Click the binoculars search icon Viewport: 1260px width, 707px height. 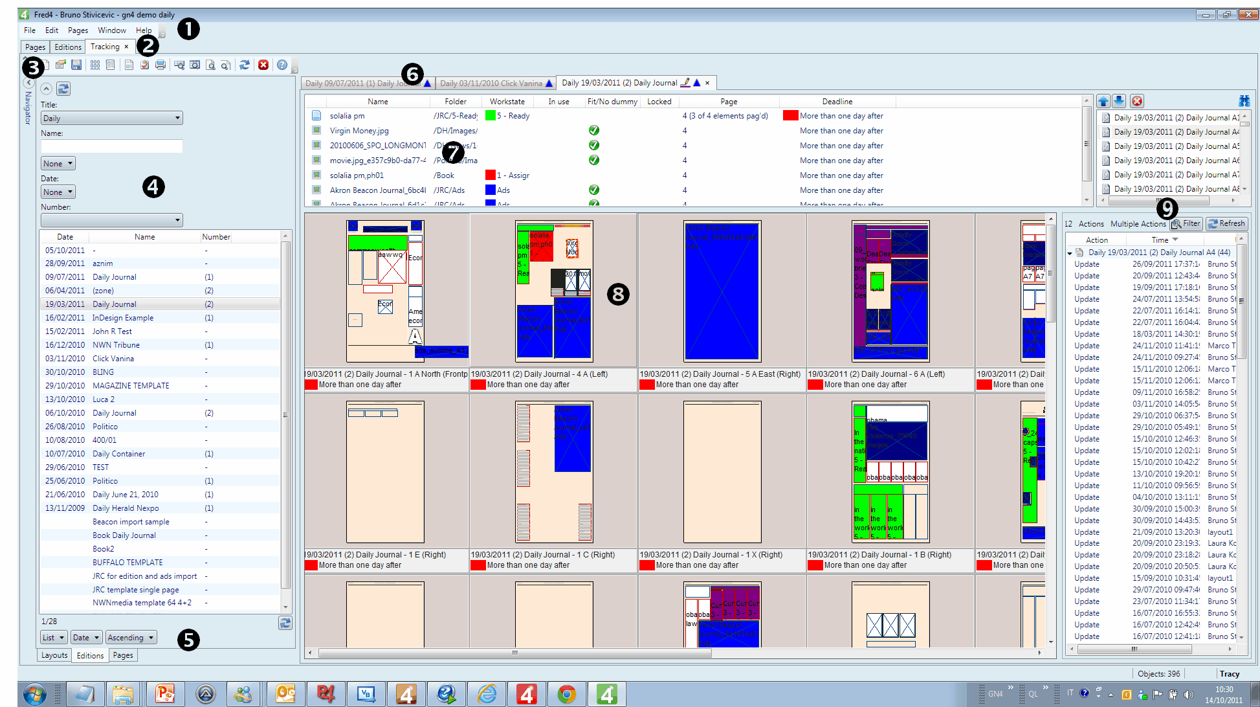(x=1244, y=101)
